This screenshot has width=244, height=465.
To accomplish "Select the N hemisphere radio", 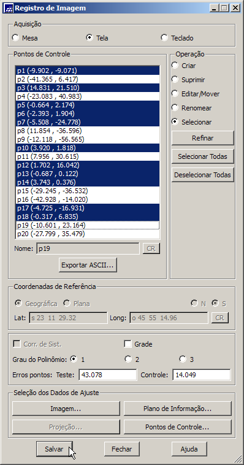I will (x=194, y=304).
